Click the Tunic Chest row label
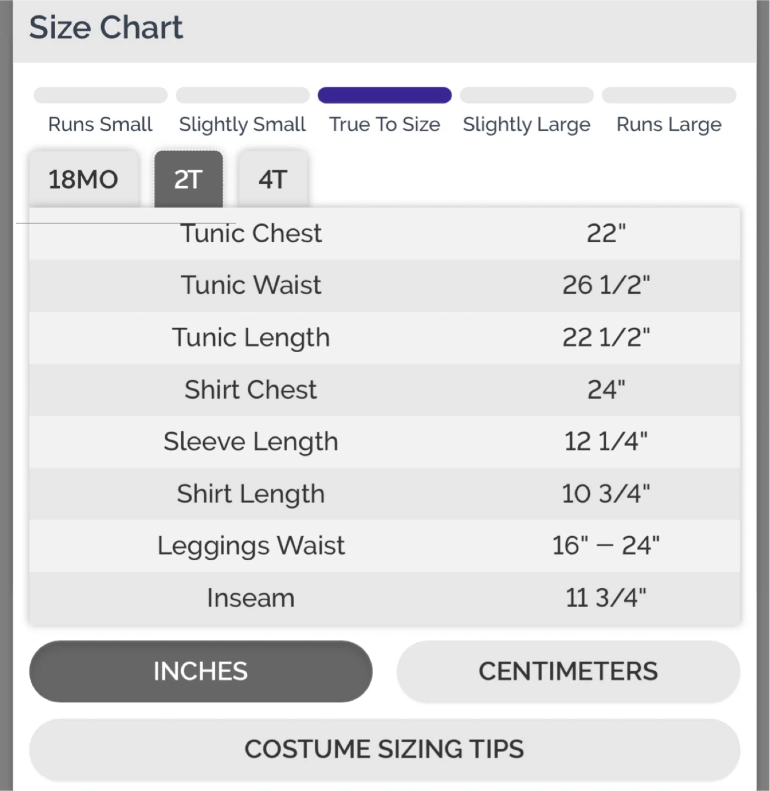This screenshot has height=791, width=770. (x=251, y=233)
